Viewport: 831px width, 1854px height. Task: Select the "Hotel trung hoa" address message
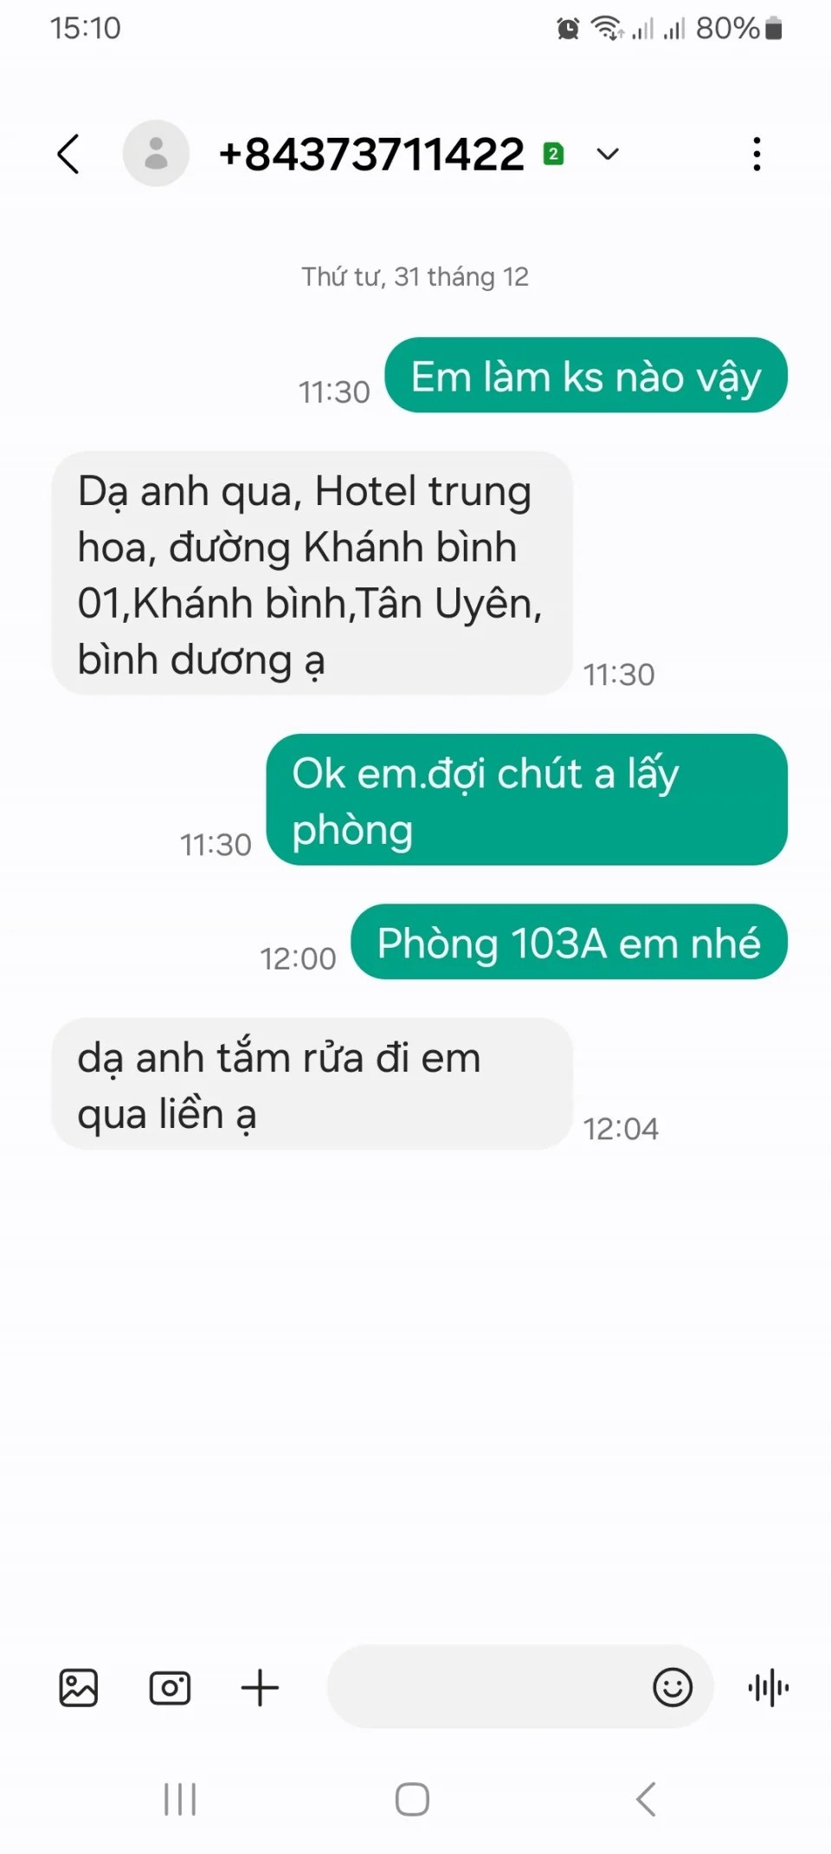click(x=312, y=573)
